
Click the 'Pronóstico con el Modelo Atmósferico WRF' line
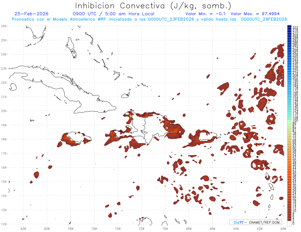[x=149, y=19]
